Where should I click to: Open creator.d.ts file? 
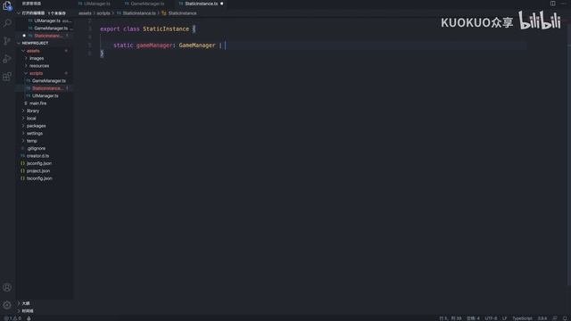(37, 156)
